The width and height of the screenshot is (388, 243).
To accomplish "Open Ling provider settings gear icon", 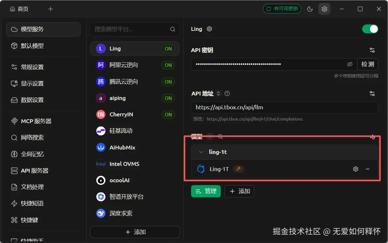I will click(209, 29).
